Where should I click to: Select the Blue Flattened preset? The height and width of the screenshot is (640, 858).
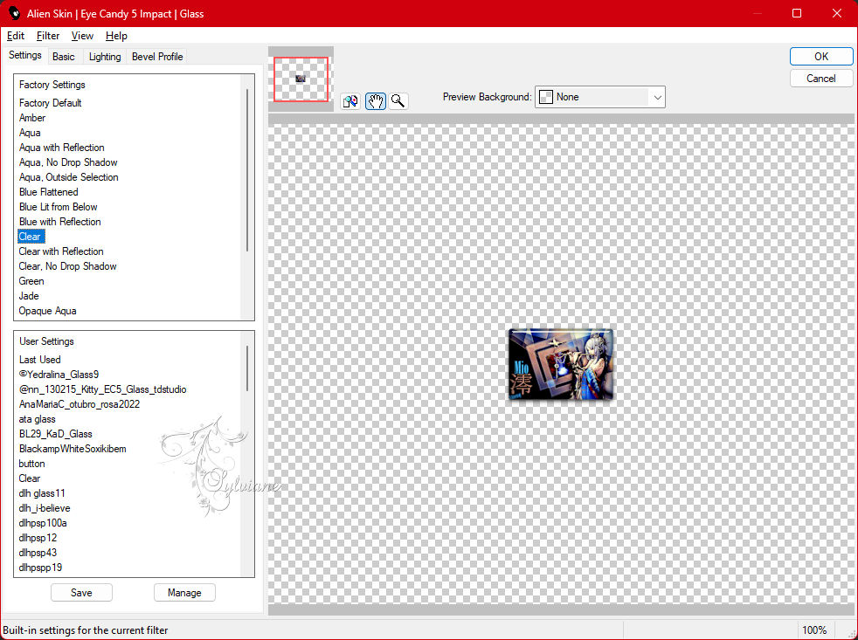click(48, 191)
